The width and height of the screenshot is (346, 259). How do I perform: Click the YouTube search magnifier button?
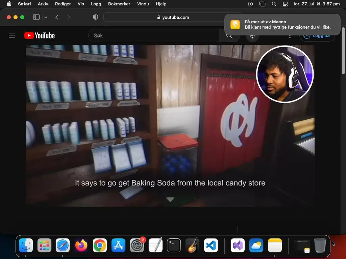tap(229, 35)
